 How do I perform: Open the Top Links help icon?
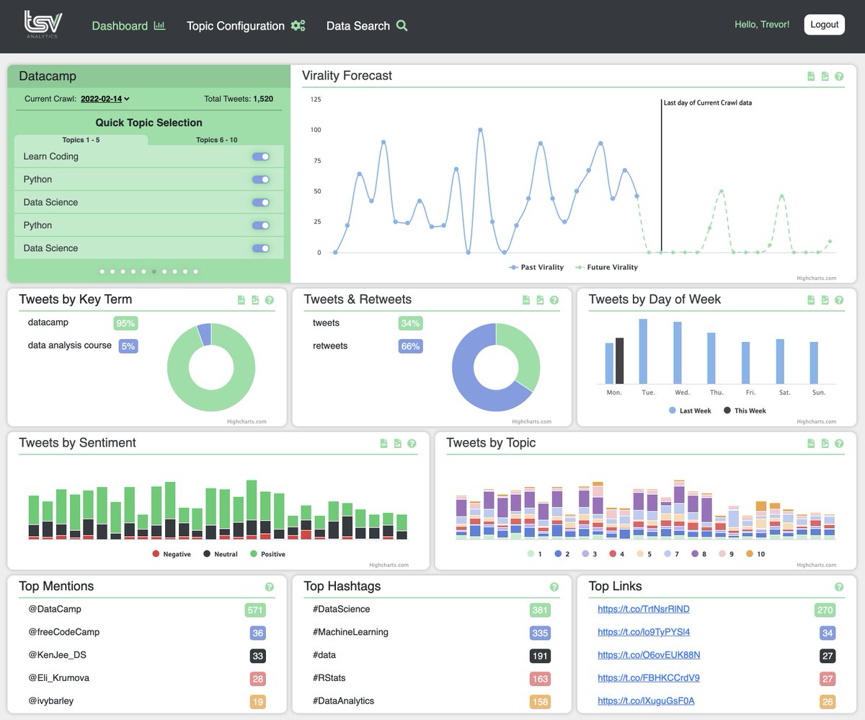tap(839, 587)
